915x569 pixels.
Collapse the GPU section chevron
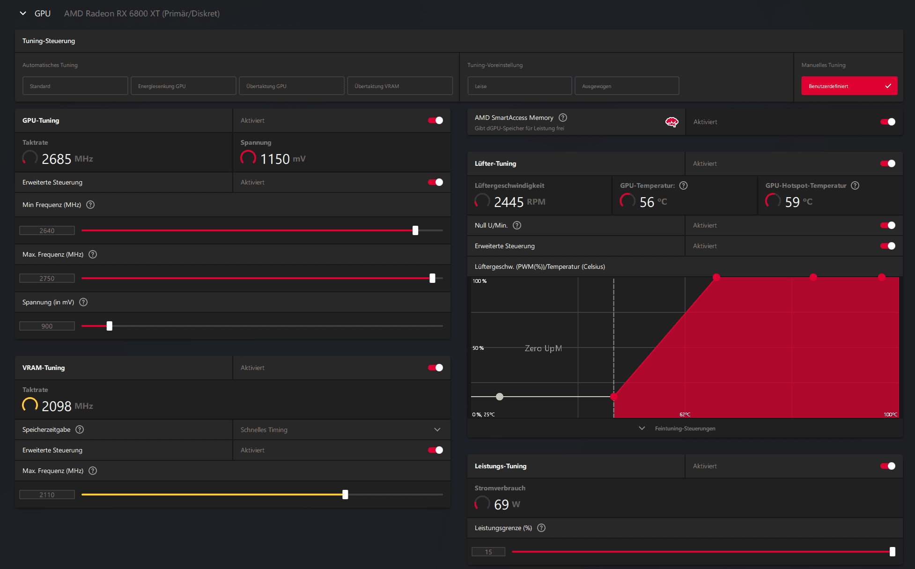[x=23, y=14]
